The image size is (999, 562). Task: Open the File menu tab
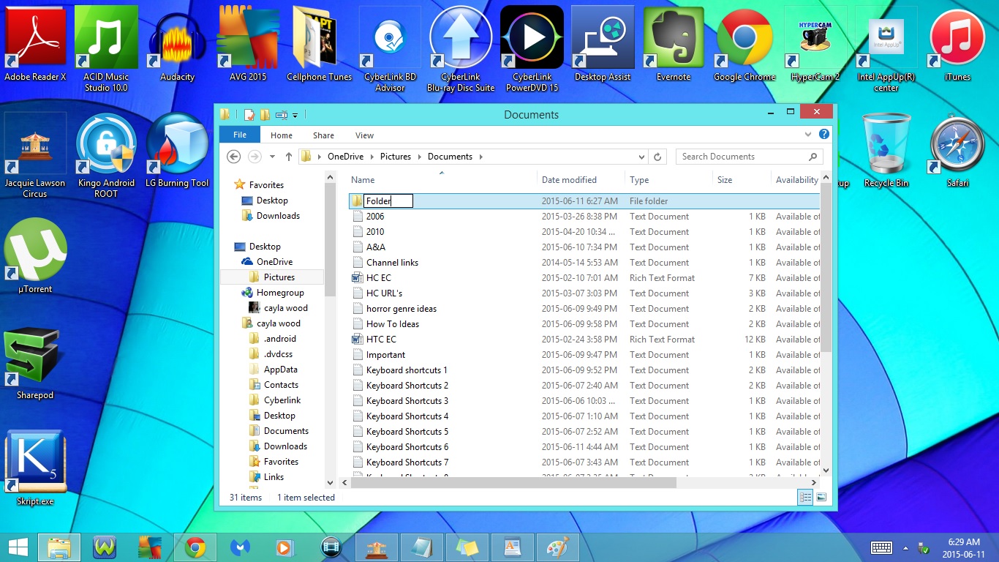[x=240, y=135]
